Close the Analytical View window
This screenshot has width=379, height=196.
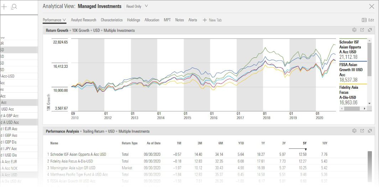[371, 6]
